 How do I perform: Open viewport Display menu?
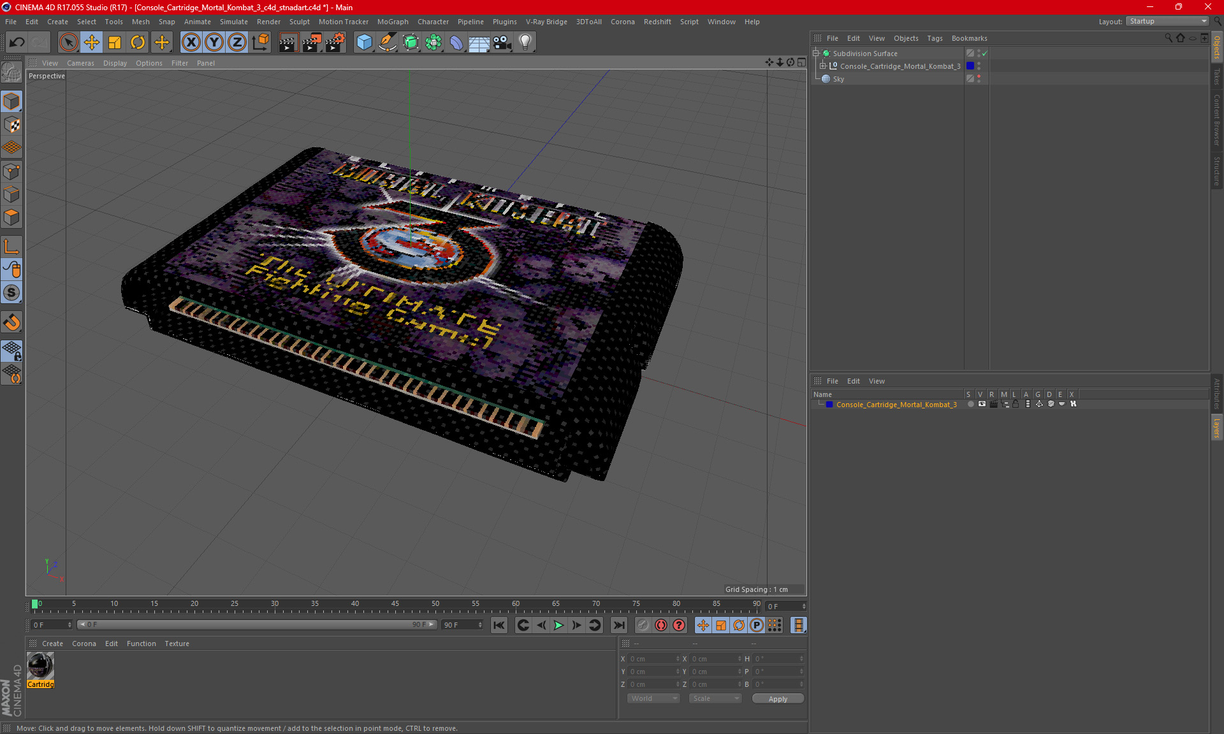115,63
